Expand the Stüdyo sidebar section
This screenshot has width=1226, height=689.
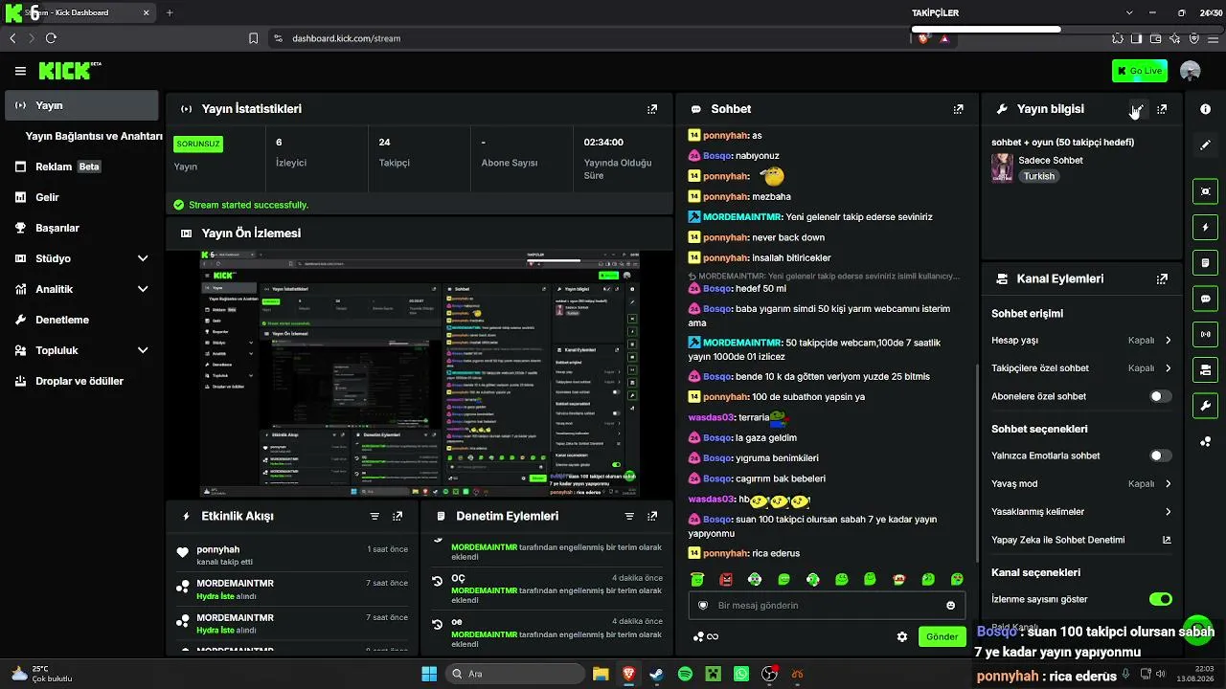pos(143,258)
